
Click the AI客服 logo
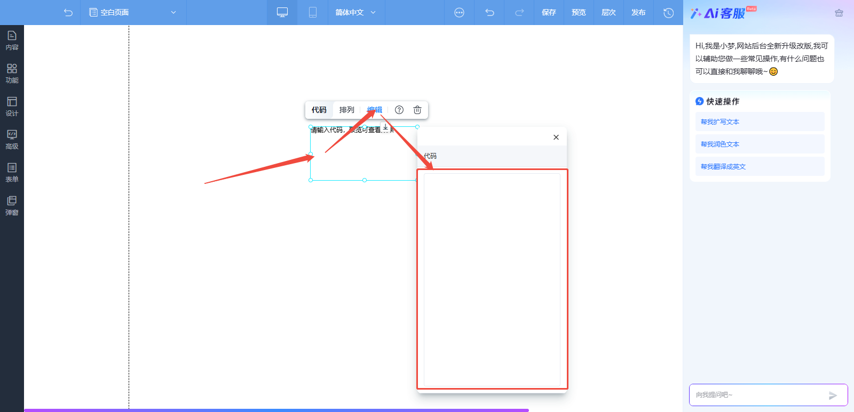[x=723, y=13]
